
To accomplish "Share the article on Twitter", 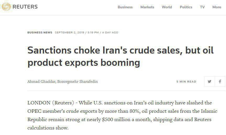I will [209, 81].
